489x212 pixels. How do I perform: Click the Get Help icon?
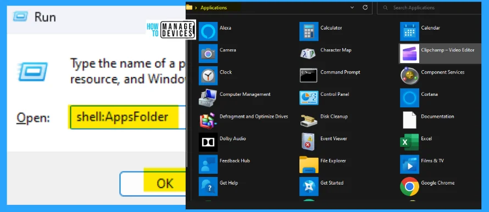208,186
